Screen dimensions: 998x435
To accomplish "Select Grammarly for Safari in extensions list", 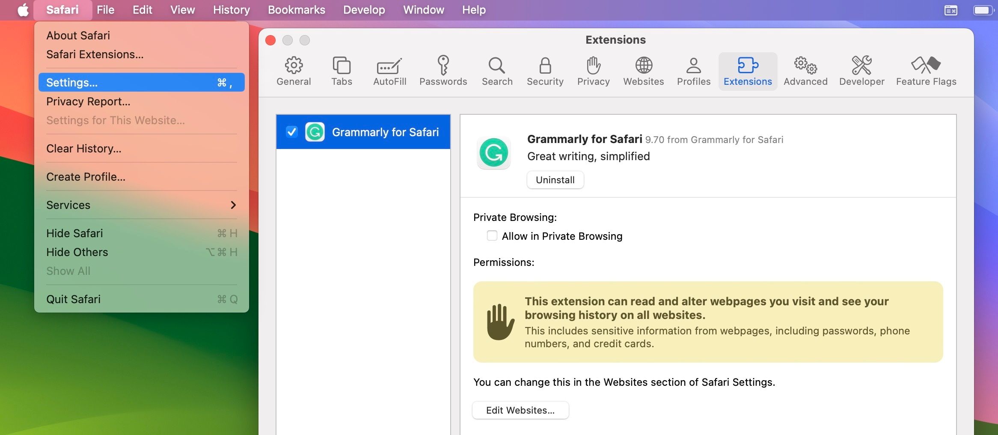I will point(386,132).
